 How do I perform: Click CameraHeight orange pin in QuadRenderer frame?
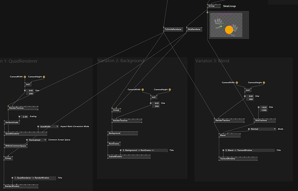(x=44, y=77)
